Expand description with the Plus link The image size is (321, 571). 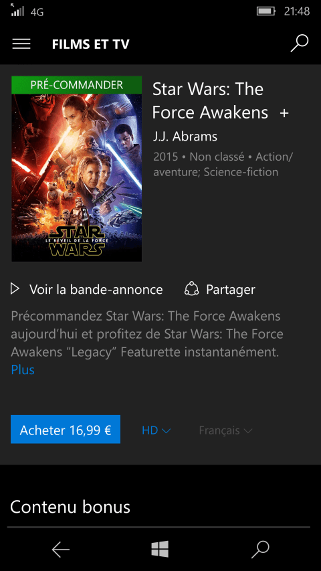(23, 370)
